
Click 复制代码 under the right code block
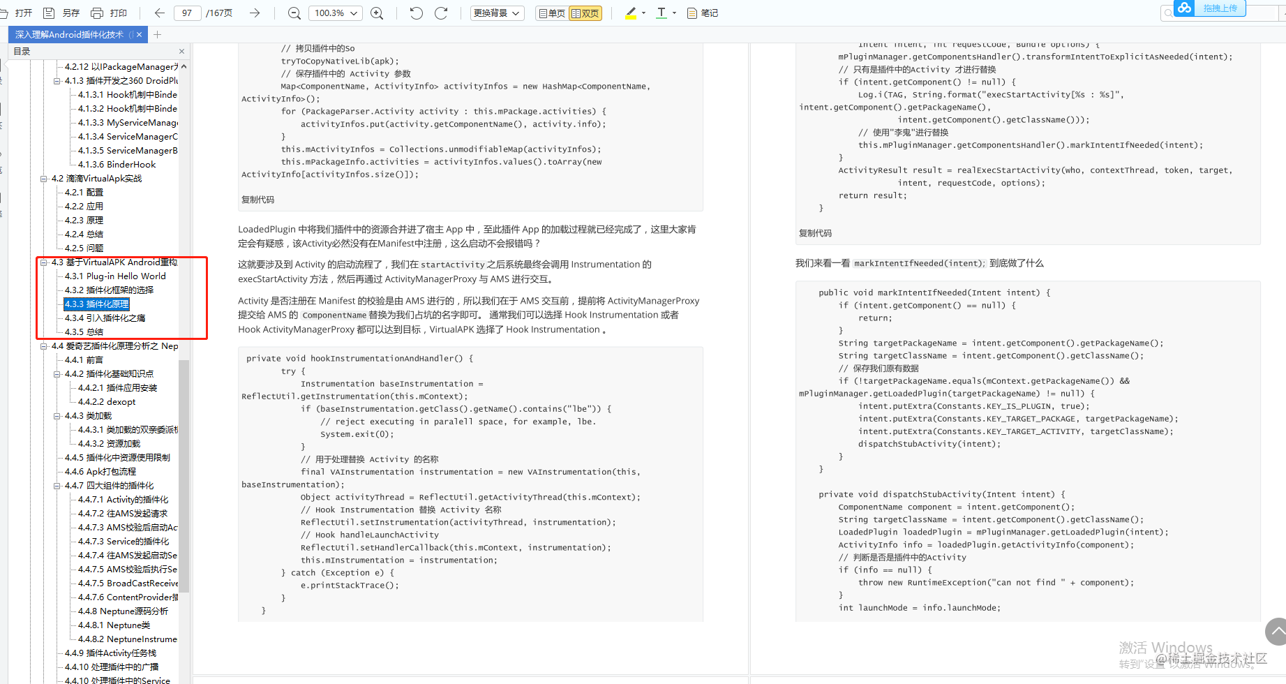point(815,233)
